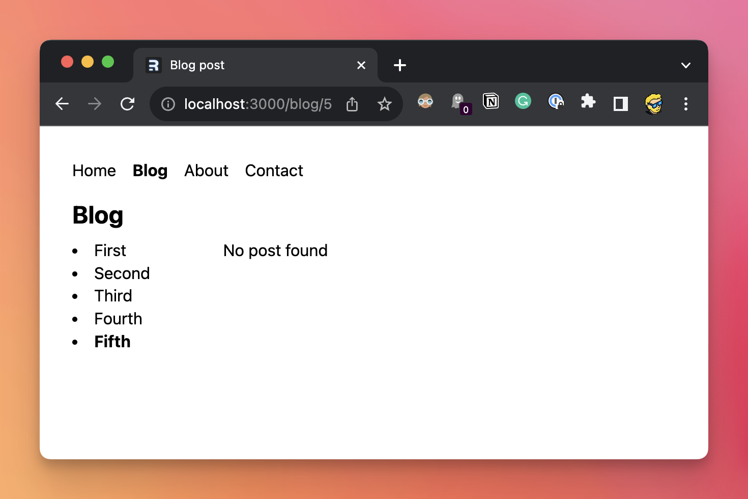Viewport: 748px width, 499px height.
Task: Open a new browser tab
Action: tap(400, 65)
